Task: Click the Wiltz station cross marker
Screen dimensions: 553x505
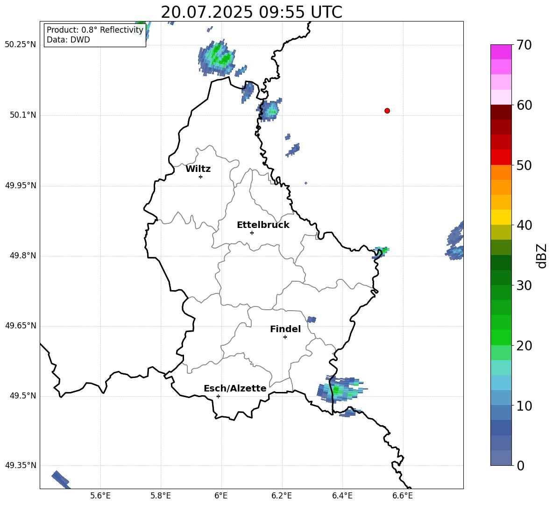Action: (x=201, y=177)
